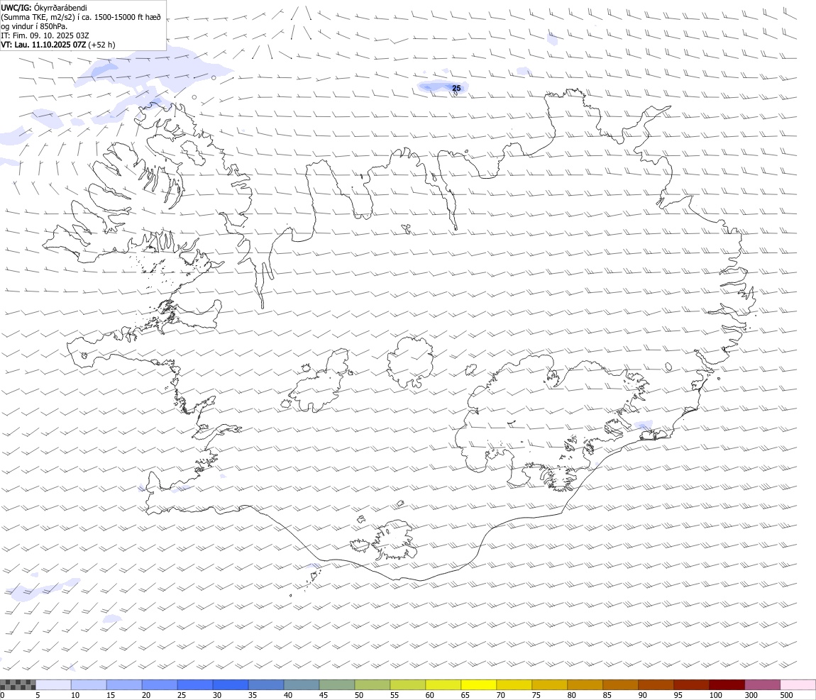Viewport: 816px width, 700px height.
Task: Click the legend number '50'
Action: 358,695
